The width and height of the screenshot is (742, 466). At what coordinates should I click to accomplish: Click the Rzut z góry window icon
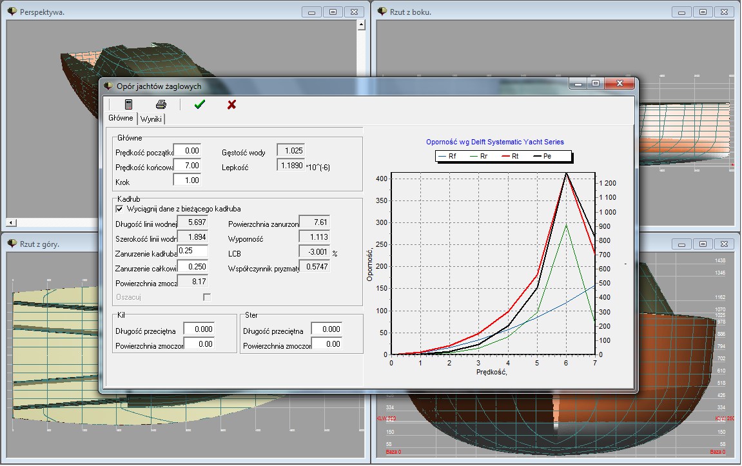12,243
